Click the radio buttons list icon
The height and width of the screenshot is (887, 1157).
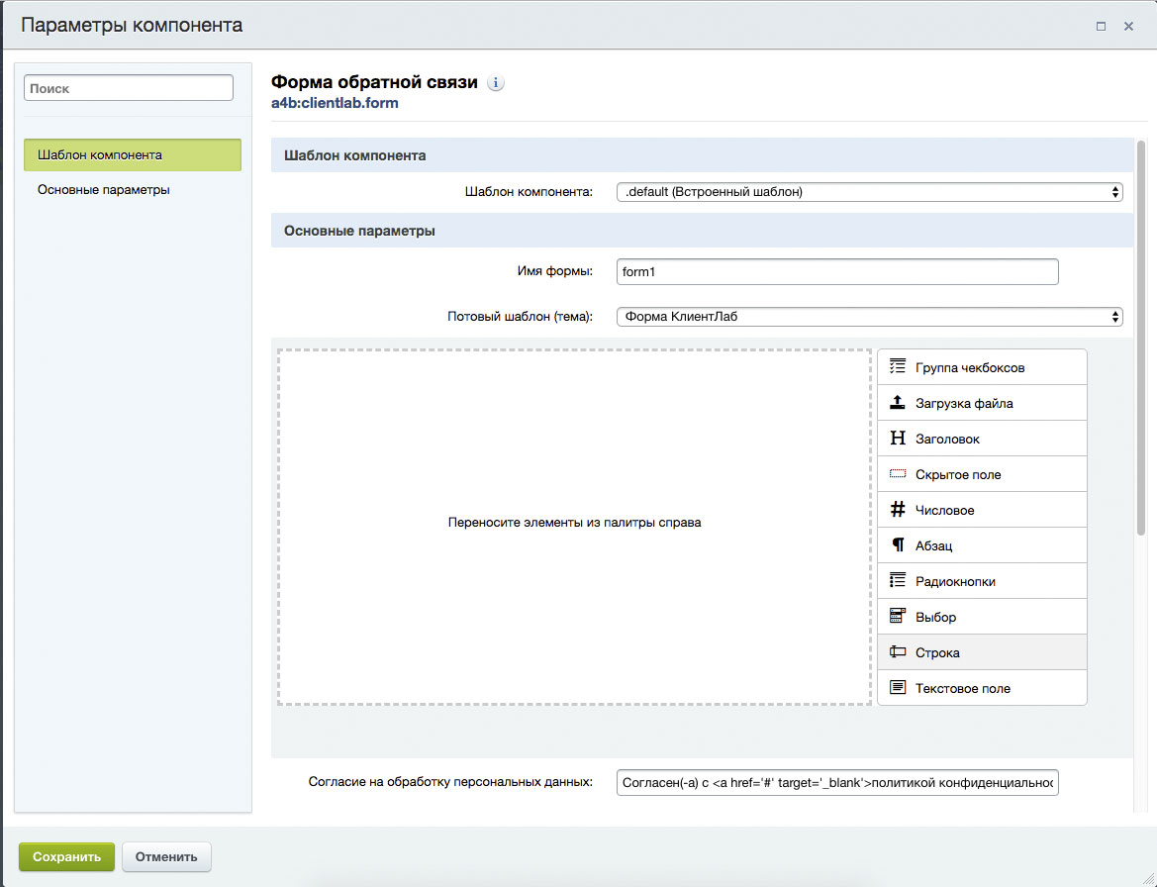click(x=898, y=580)
